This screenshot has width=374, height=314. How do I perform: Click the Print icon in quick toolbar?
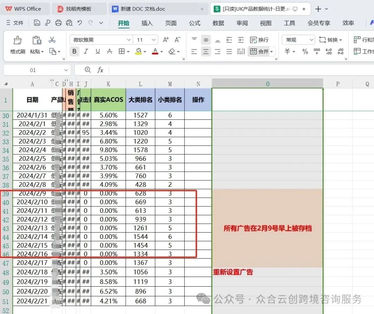pyautogui.click(x=58, y=23)
